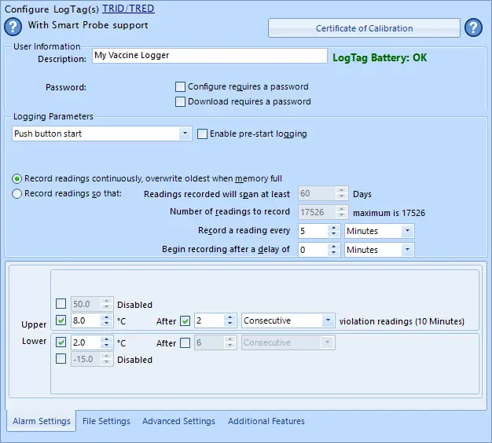Switch to the File Settings tab
Viewport: 492px width, 443px height.
point(106,421)
